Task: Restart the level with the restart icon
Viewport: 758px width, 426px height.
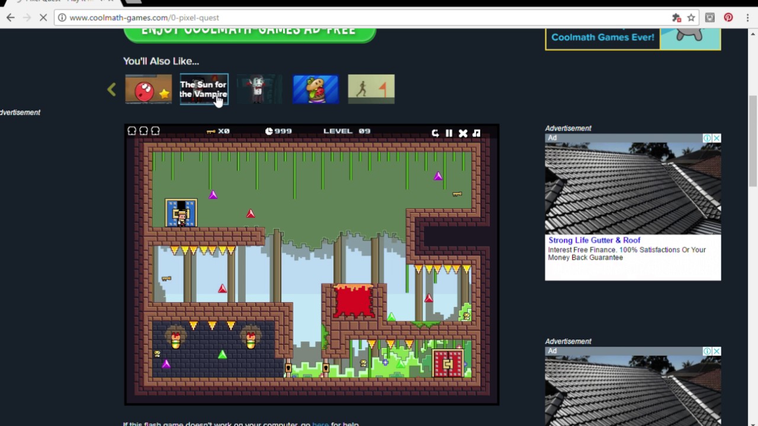Action: 435,133
